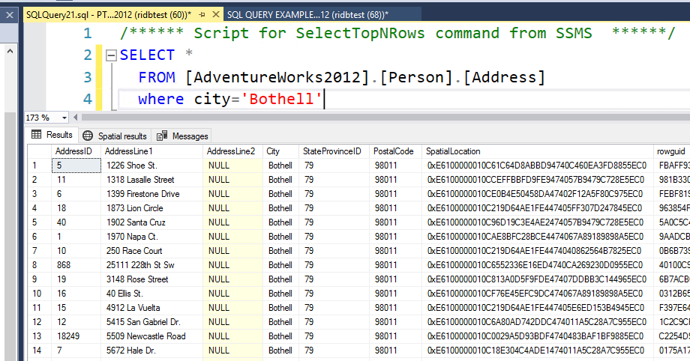Click the '5509 Newcastle Road' cell
Image resolution: width=690 pixels, height=361 pixels.
[151, 336]
